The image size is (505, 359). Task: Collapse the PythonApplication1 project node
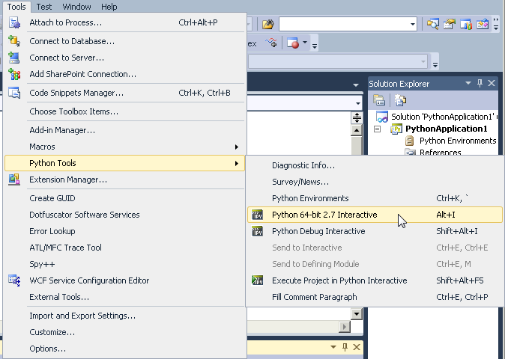point(377,129)
